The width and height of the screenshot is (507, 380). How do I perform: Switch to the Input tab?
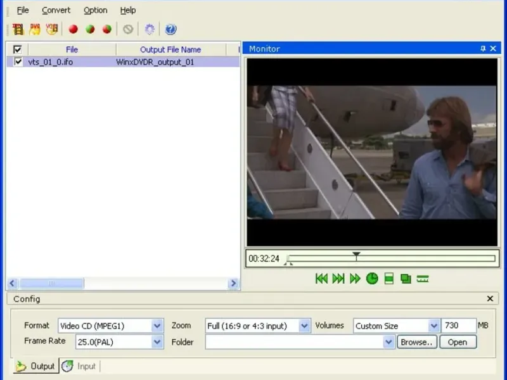click(x=80, y=366)
